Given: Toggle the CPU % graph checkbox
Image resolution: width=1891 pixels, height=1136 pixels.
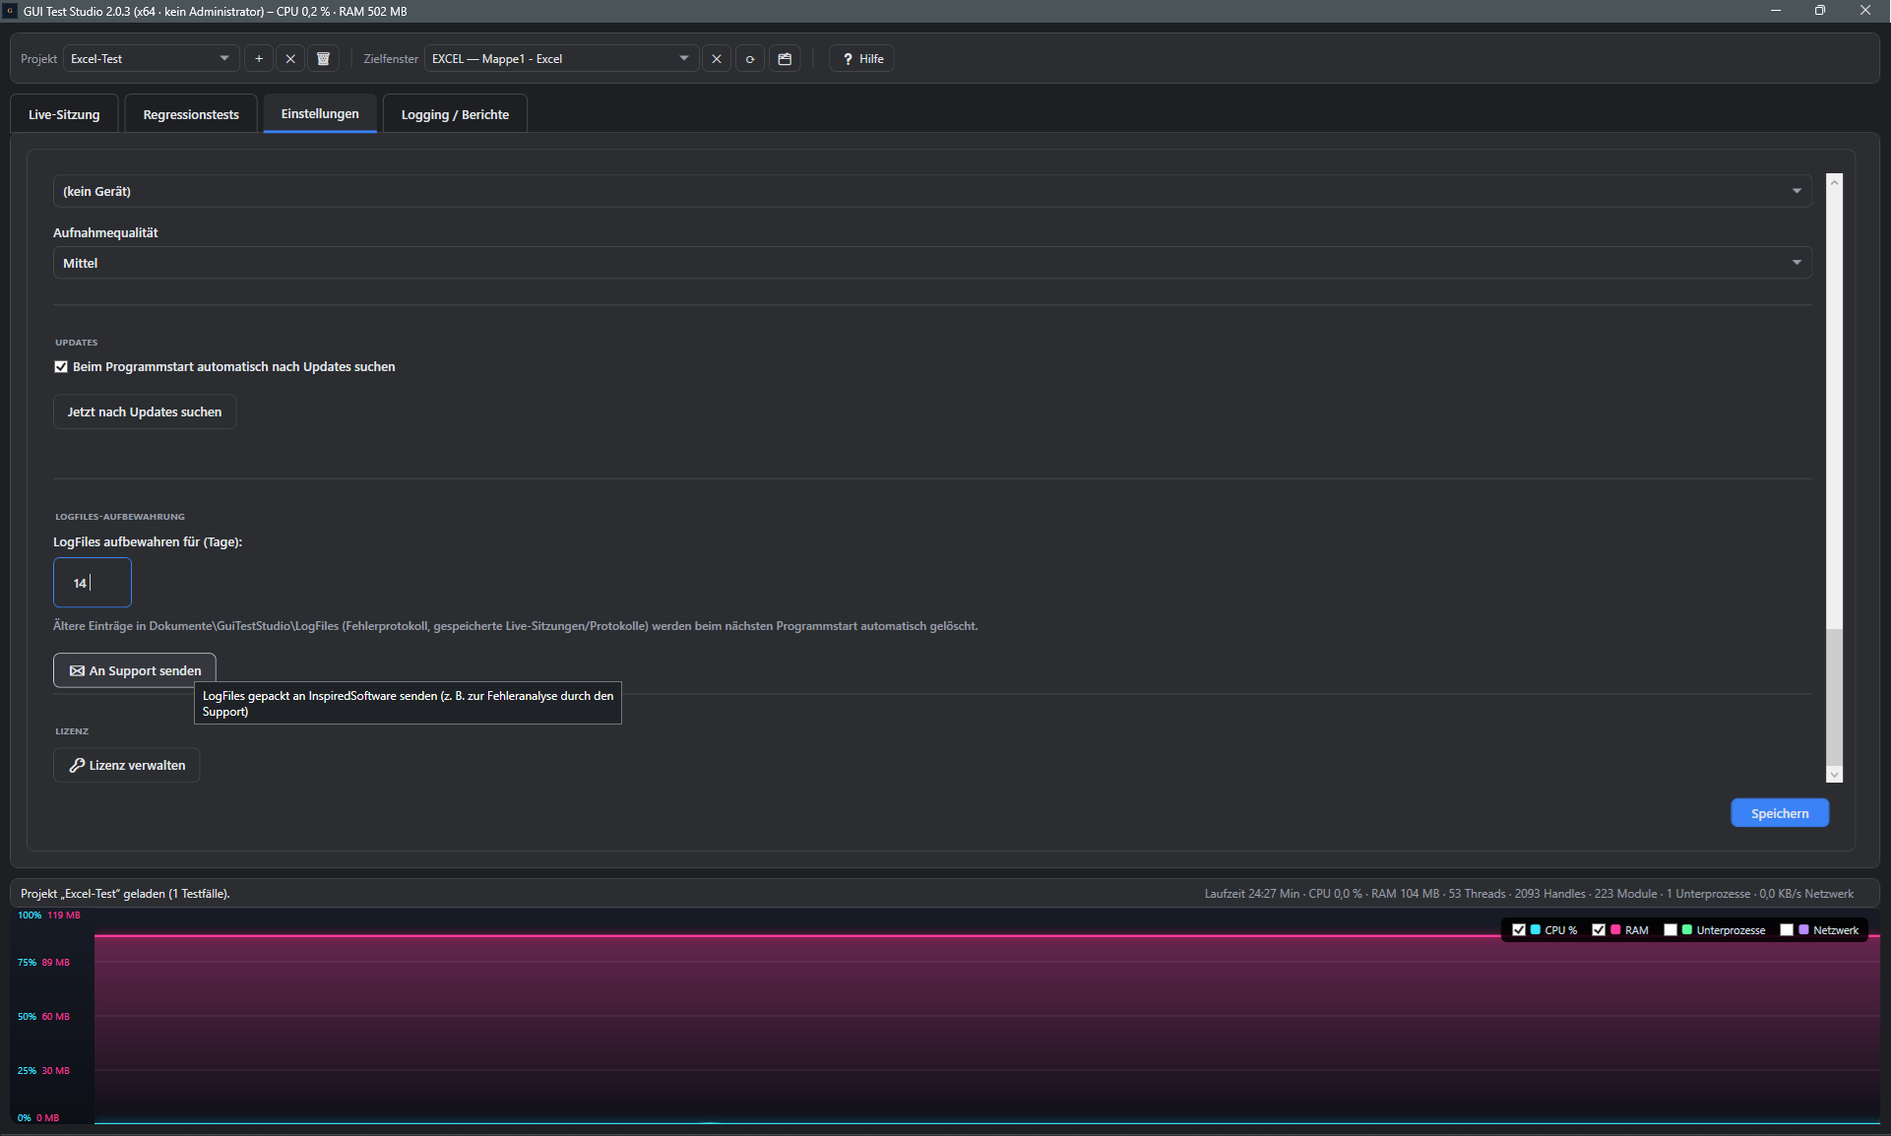Looking at the screenshot, I should coord(1519,930).
